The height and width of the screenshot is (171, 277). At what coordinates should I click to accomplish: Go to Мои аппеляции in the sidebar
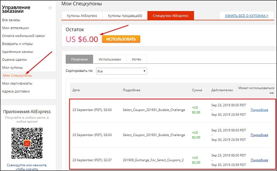pyautogui.click(x=15, y=28)
